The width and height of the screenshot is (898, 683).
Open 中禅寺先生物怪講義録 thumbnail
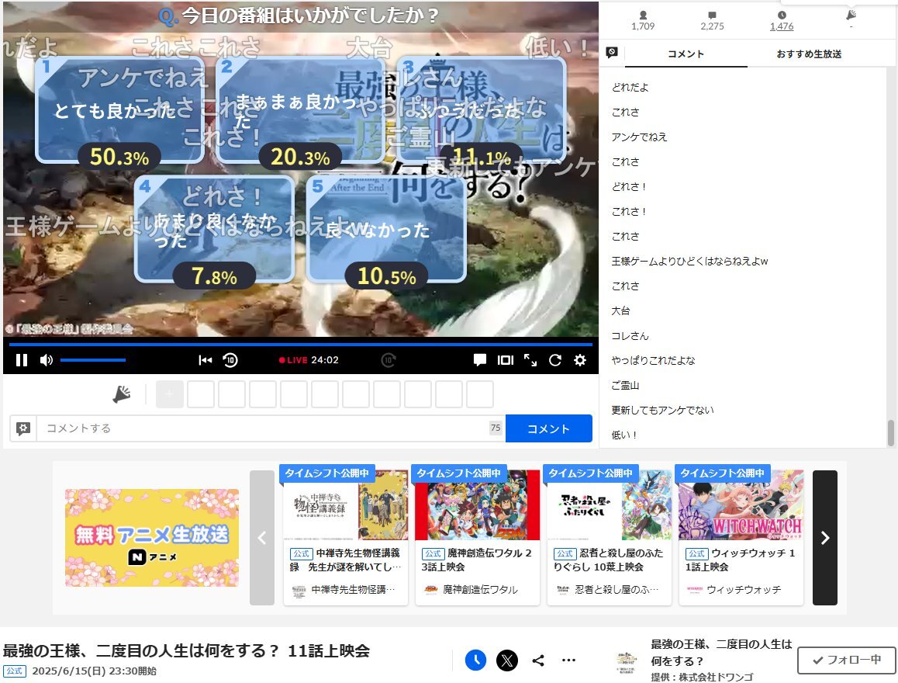345,504
